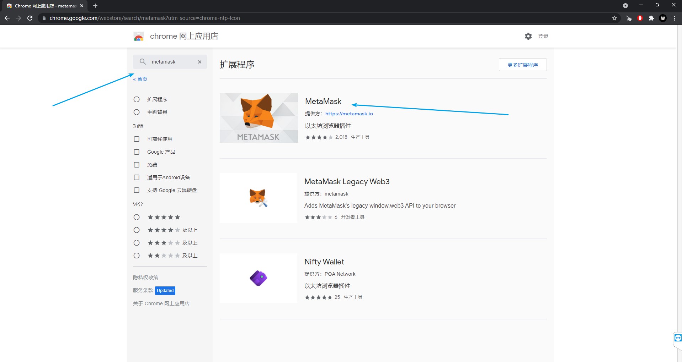Viewport: 682px width, 362px height.
Task: Click the 开发者工具 category label
Action: [x=353, y=217]
